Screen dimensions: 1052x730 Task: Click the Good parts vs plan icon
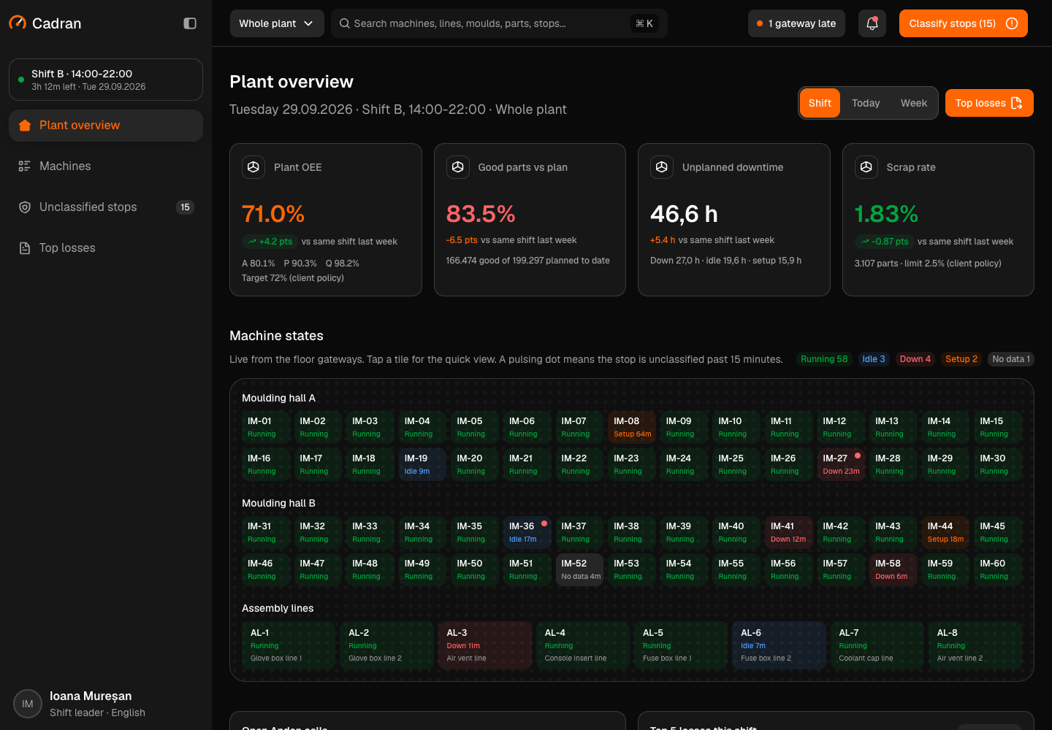point(458,167)
